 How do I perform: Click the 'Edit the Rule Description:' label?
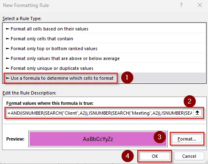(29, 93)
